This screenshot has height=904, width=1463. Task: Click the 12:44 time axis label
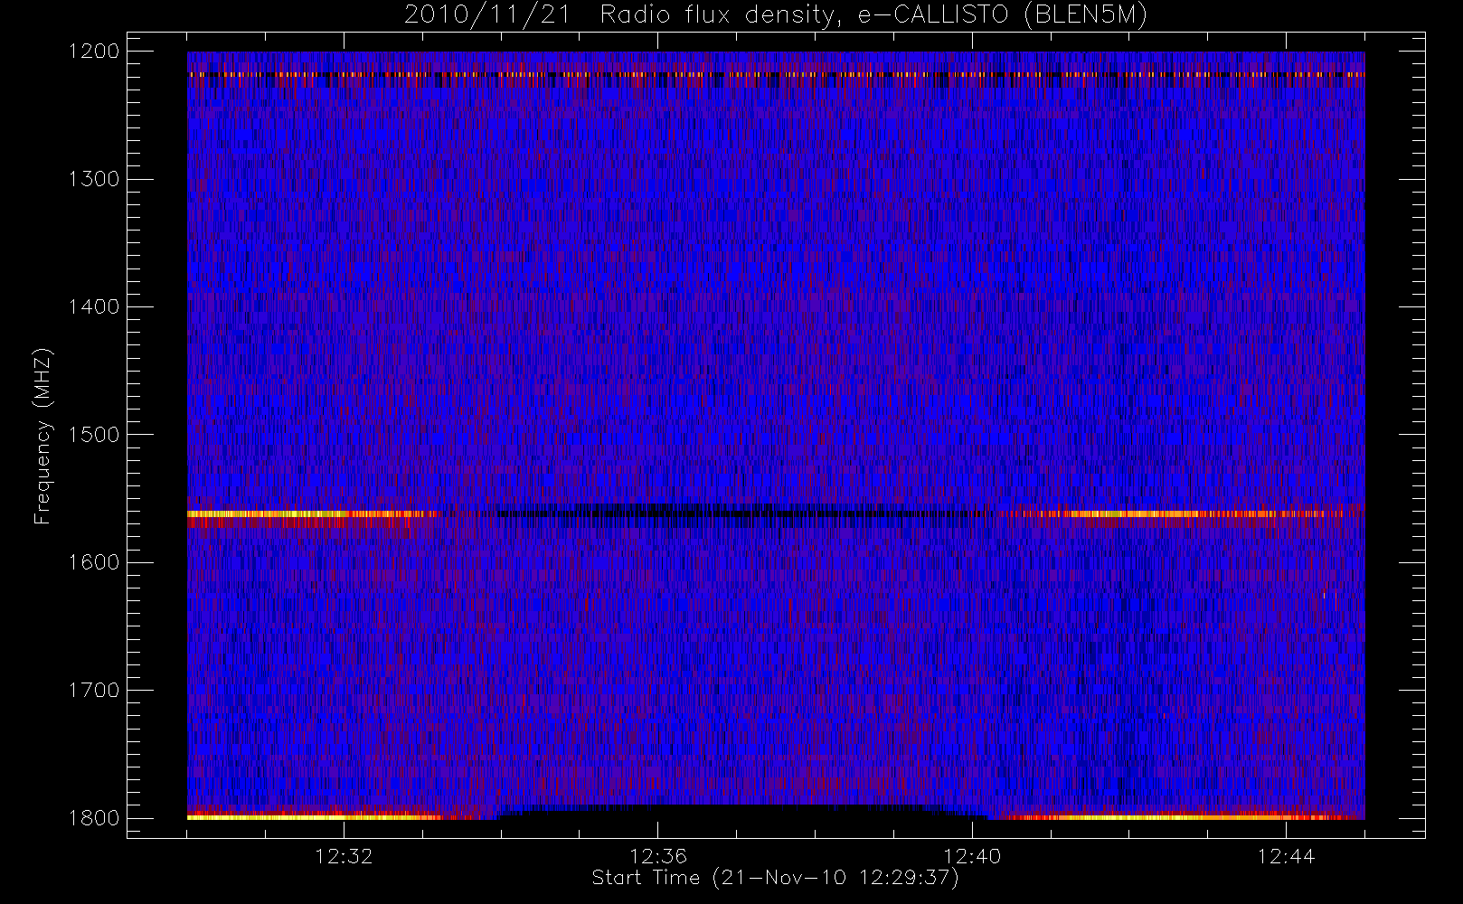(1286, 856)
